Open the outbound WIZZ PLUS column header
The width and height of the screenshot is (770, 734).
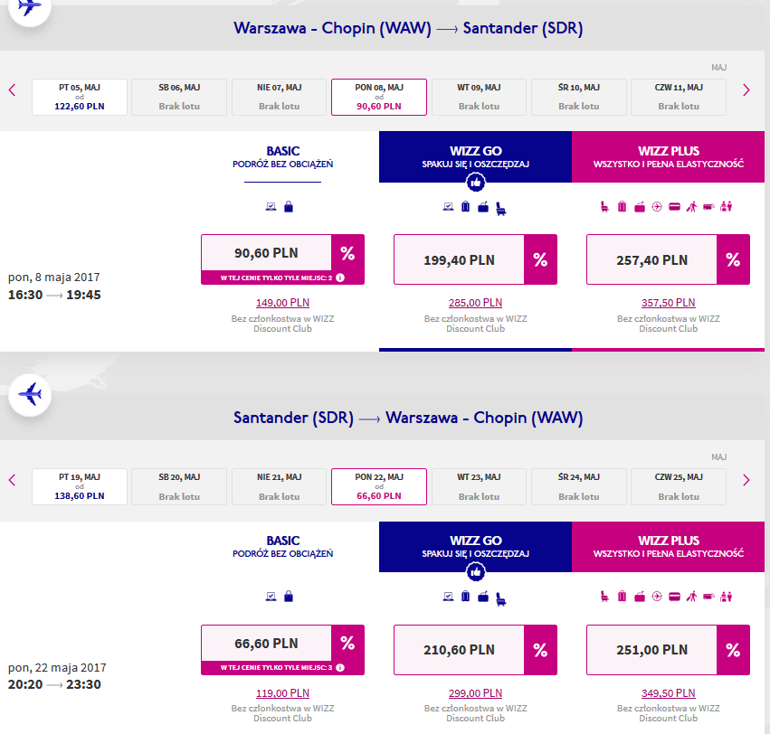point(669,156)
